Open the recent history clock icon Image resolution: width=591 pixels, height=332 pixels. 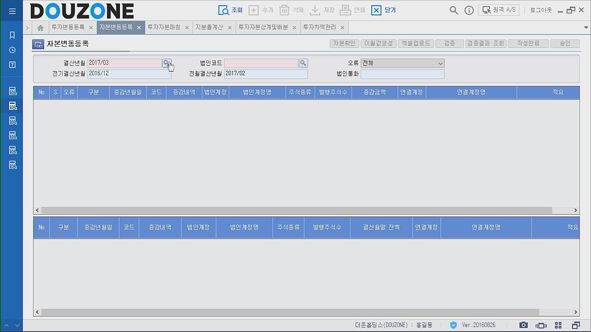(x=12, y=50)
